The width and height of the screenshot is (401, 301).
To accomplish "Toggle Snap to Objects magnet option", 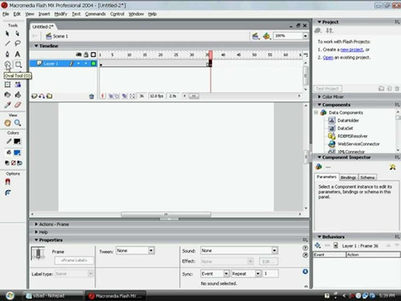I will click(x=8, y=182).
